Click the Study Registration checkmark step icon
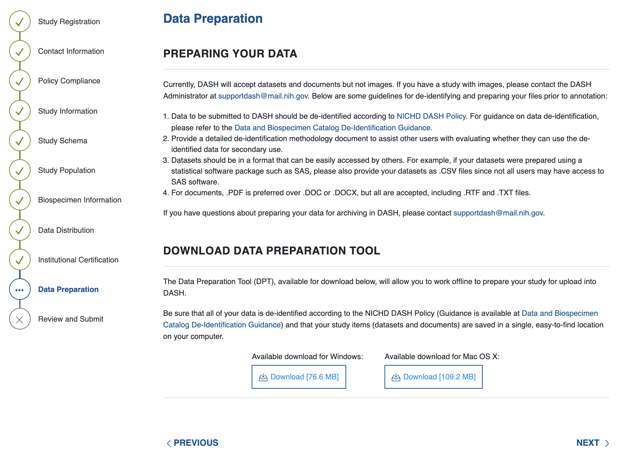 click(x=20, y=22)
